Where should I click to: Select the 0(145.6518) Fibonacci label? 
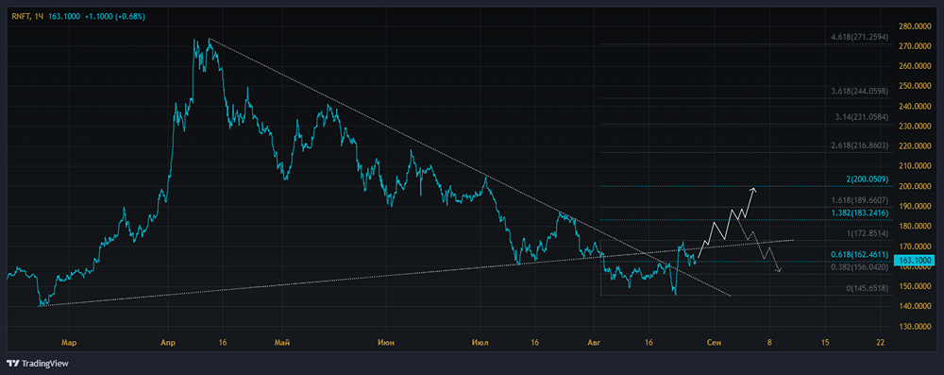[867, 288]
